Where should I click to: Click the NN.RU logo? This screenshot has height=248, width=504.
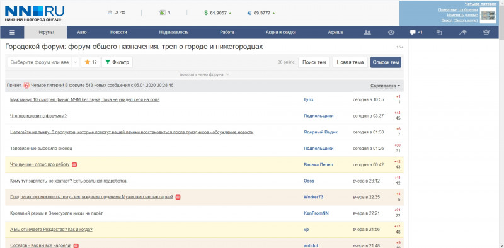point(35,13)
